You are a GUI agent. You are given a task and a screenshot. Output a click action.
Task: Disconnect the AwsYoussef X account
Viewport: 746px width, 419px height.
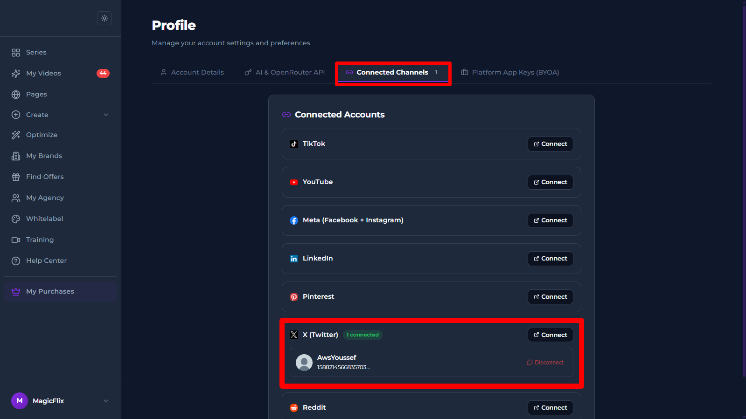click(x=545, y=363)
